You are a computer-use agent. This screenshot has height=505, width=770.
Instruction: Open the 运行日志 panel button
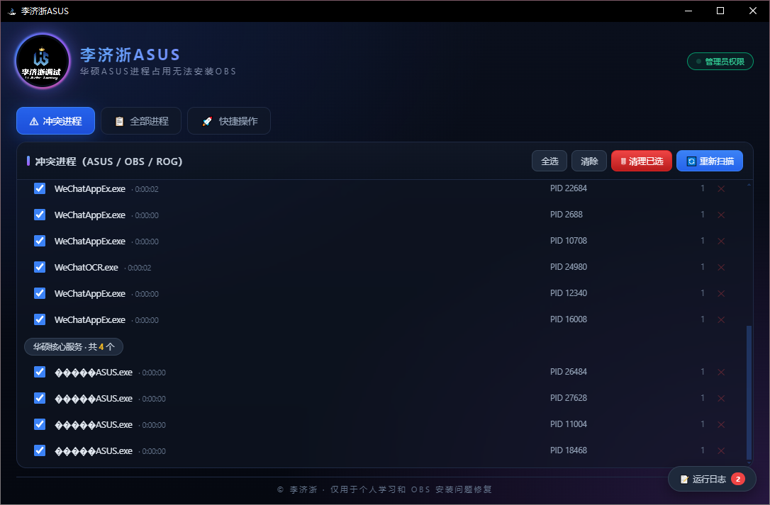712,479
